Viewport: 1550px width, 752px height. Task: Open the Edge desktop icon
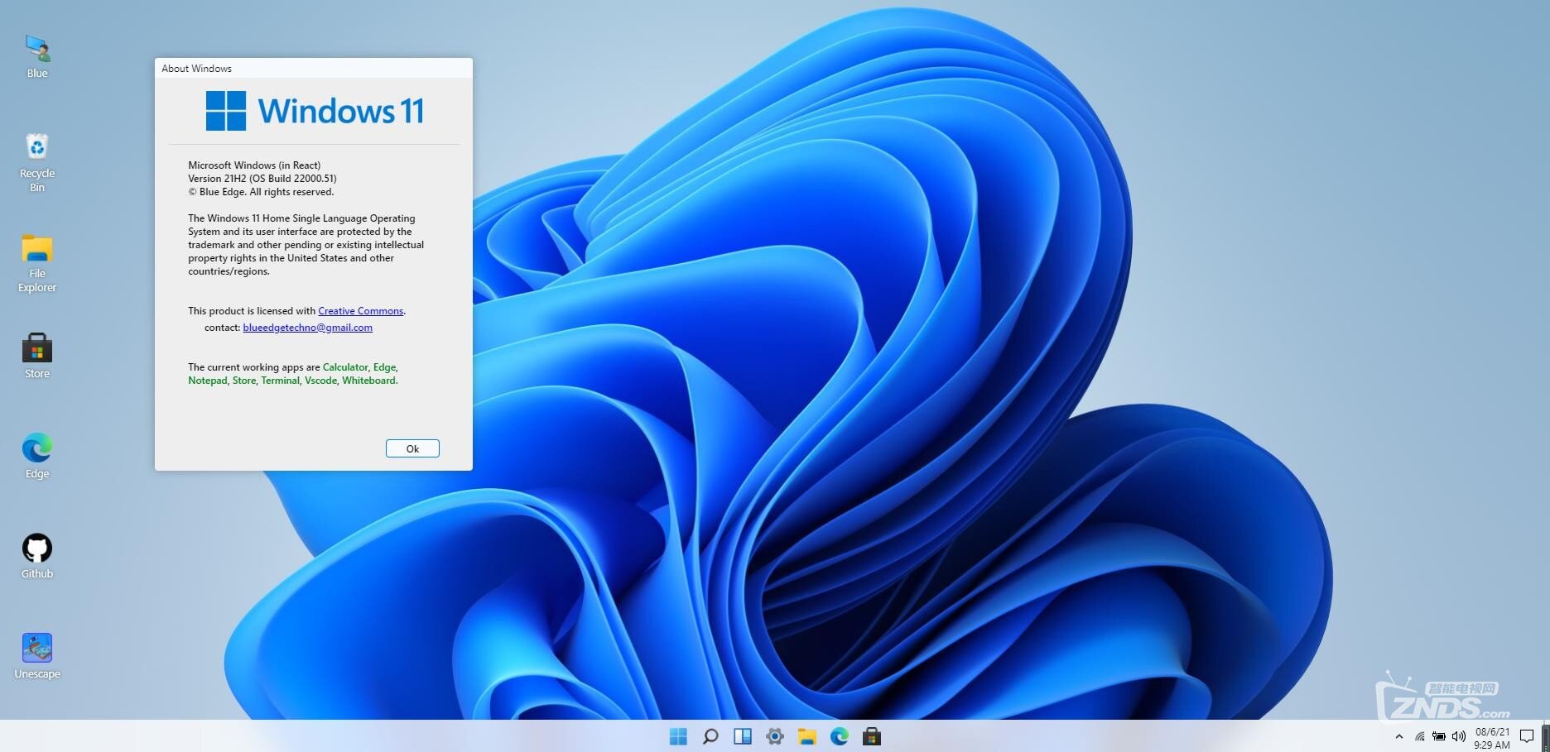[37, 456]
